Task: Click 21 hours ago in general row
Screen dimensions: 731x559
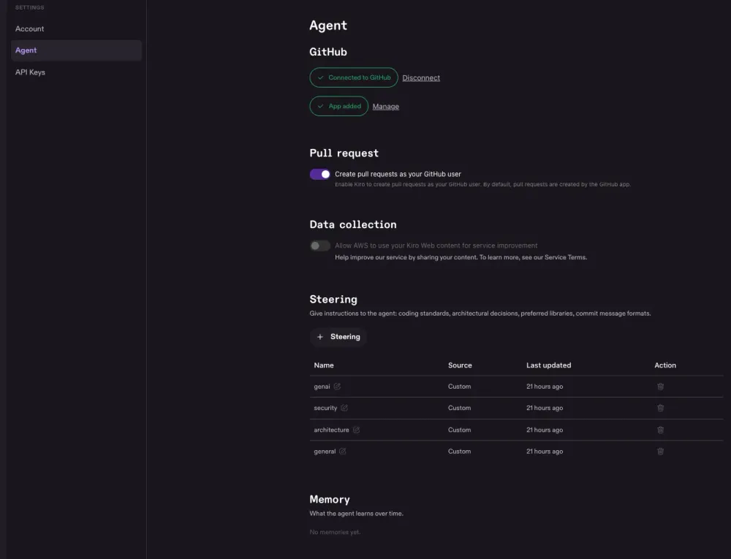Action: [x=545, y=451]
